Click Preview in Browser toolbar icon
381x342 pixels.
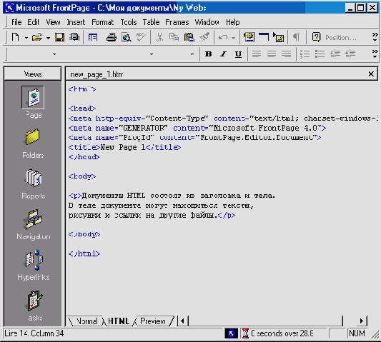pyautogui.click(x=127, y=37)
